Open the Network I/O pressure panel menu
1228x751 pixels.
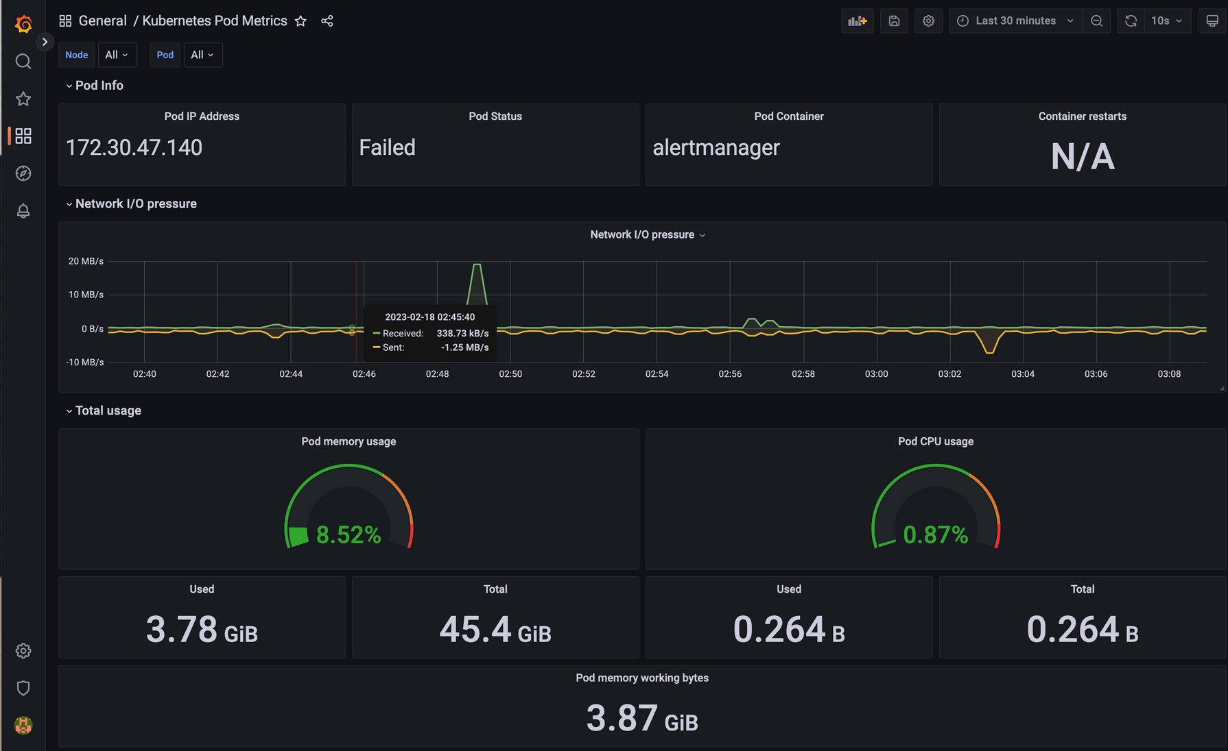point(648,234)
